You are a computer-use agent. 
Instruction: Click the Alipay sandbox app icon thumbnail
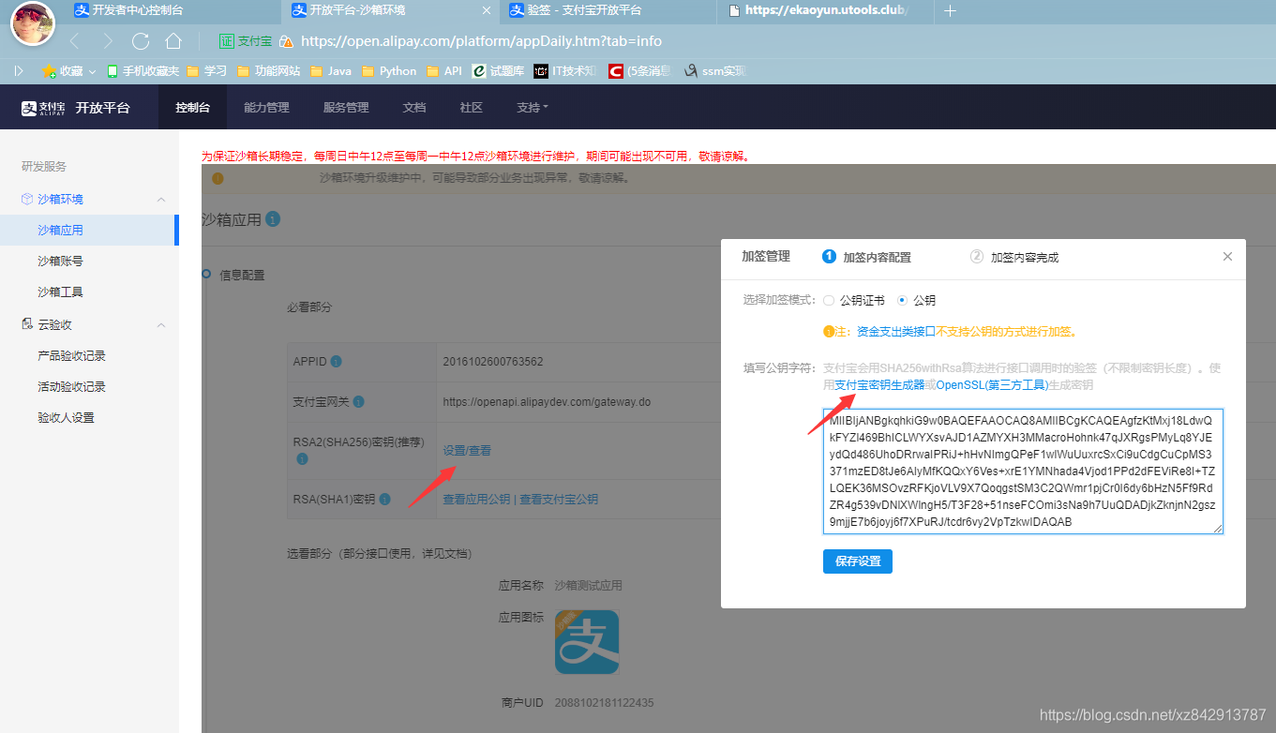(x=587, y=642)
